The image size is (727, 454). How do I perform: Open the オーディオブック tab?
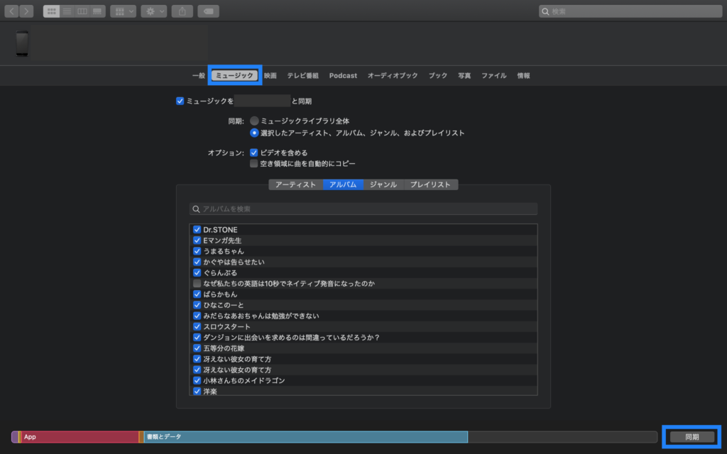pos(393,75)
